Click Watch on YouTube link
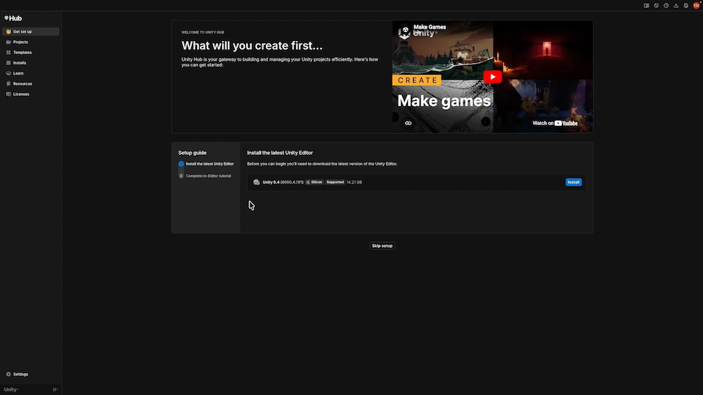Viewport: 703px width, 395px height. pos(555,123)
